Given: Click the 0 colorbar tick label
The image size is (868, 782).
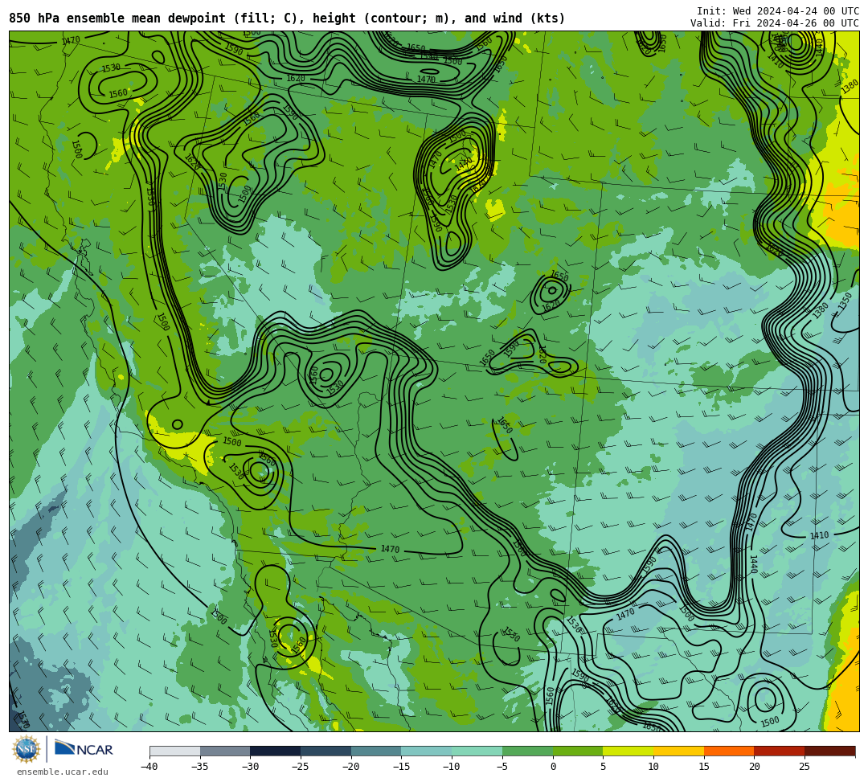Looking at the screenshot, I should click(x=552, y=767).
